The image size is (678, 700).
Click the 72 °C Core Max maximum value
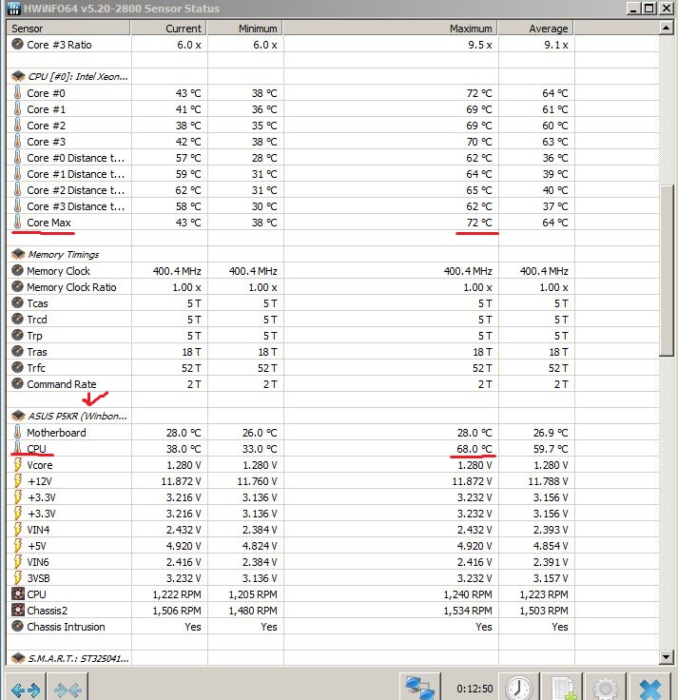[x=479, y=222]
